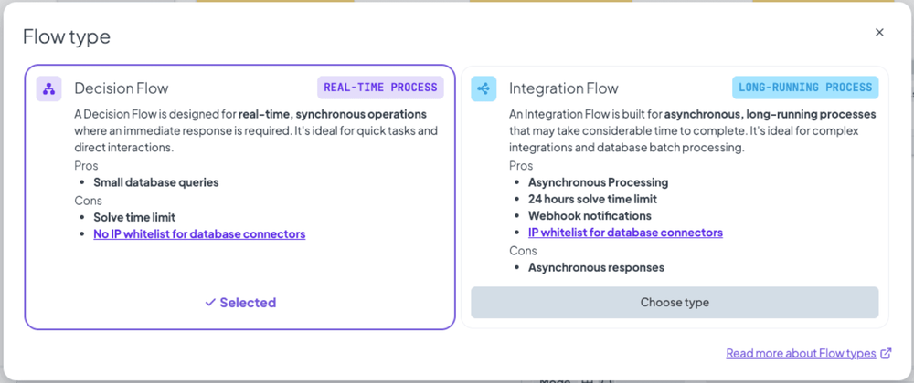The width and height of the screenshot is (914, 383).
Task: Click the purple Decision Flow icon
Action: pyautogui.click(x=49, y=88)
